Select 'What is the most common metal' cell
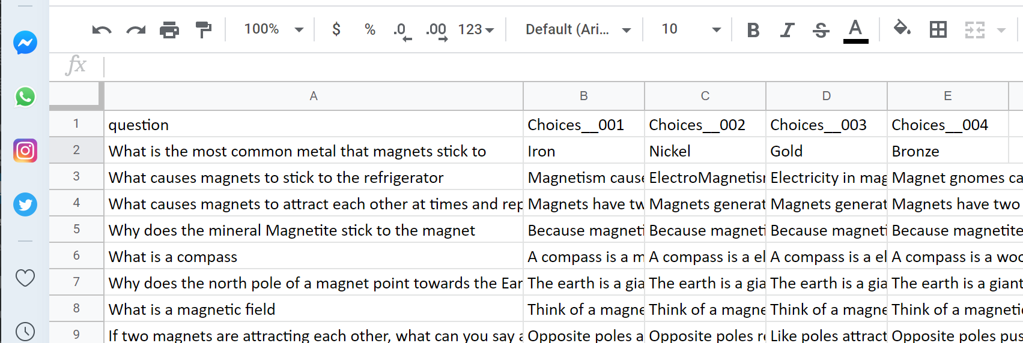This screenshot has width=1023, height=343. click(x=314, y=151)
